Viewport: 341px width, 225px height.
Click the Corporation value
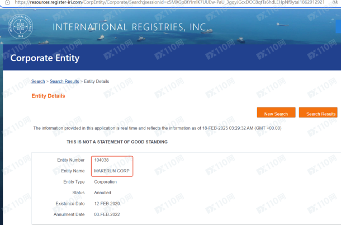tap(106, 182)
